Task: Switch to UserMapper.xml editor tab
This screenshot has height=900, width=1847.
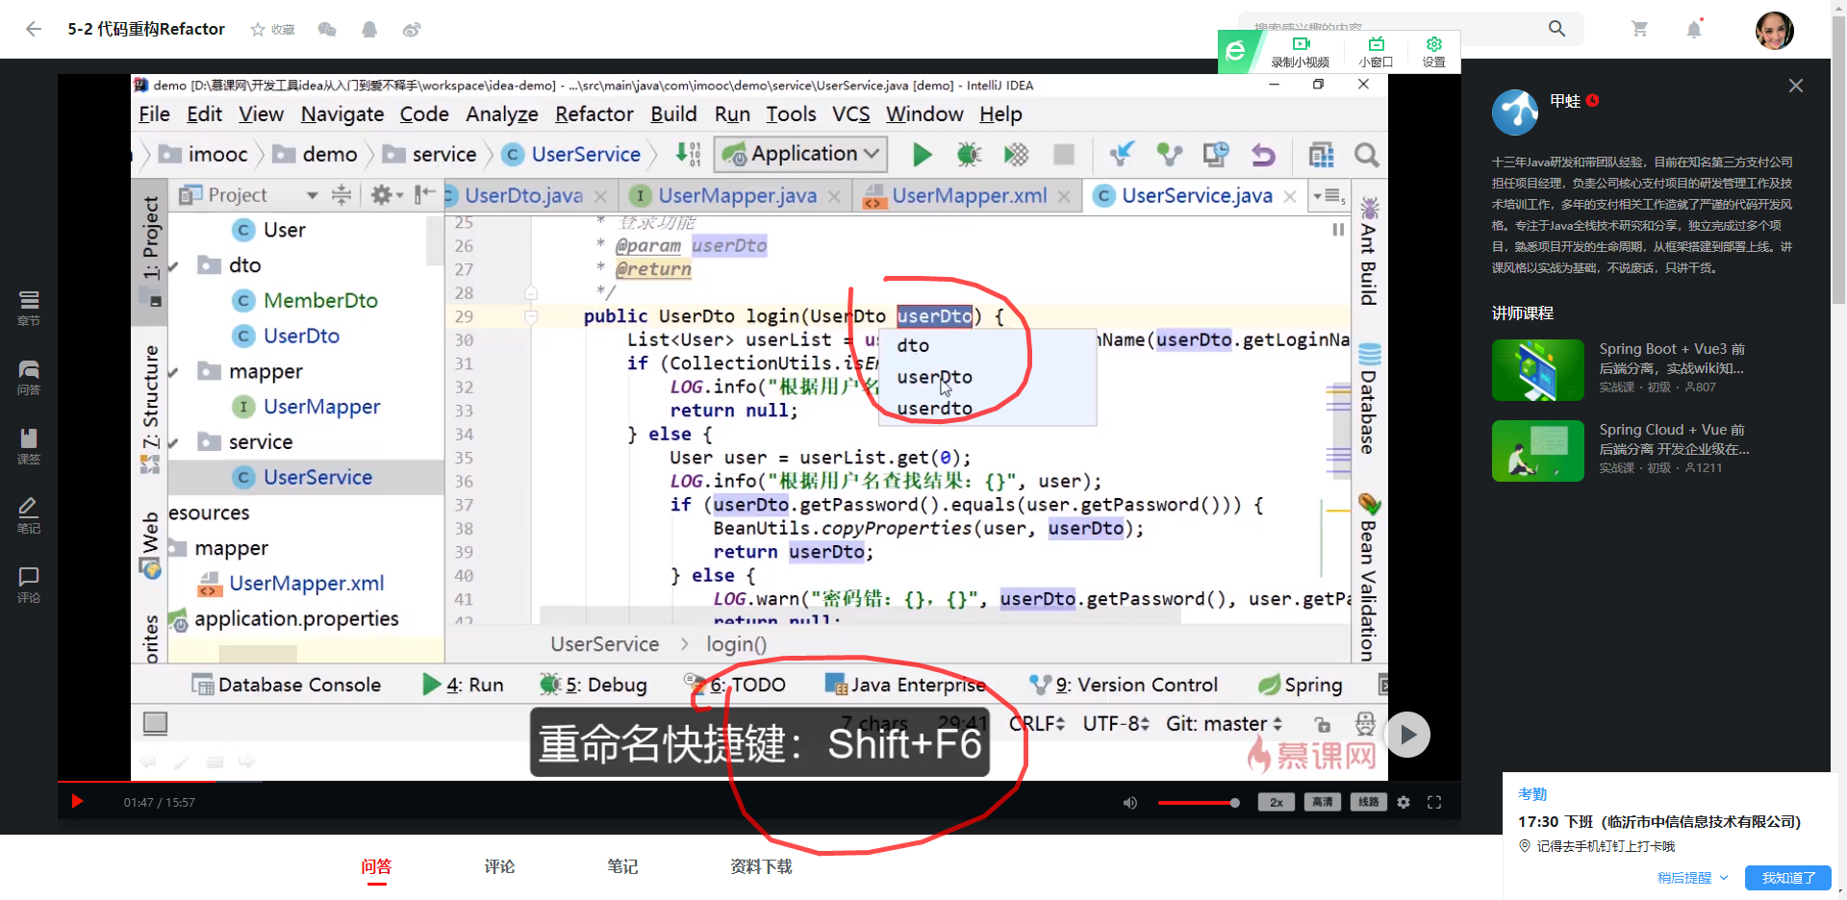Action: point(969,196)
